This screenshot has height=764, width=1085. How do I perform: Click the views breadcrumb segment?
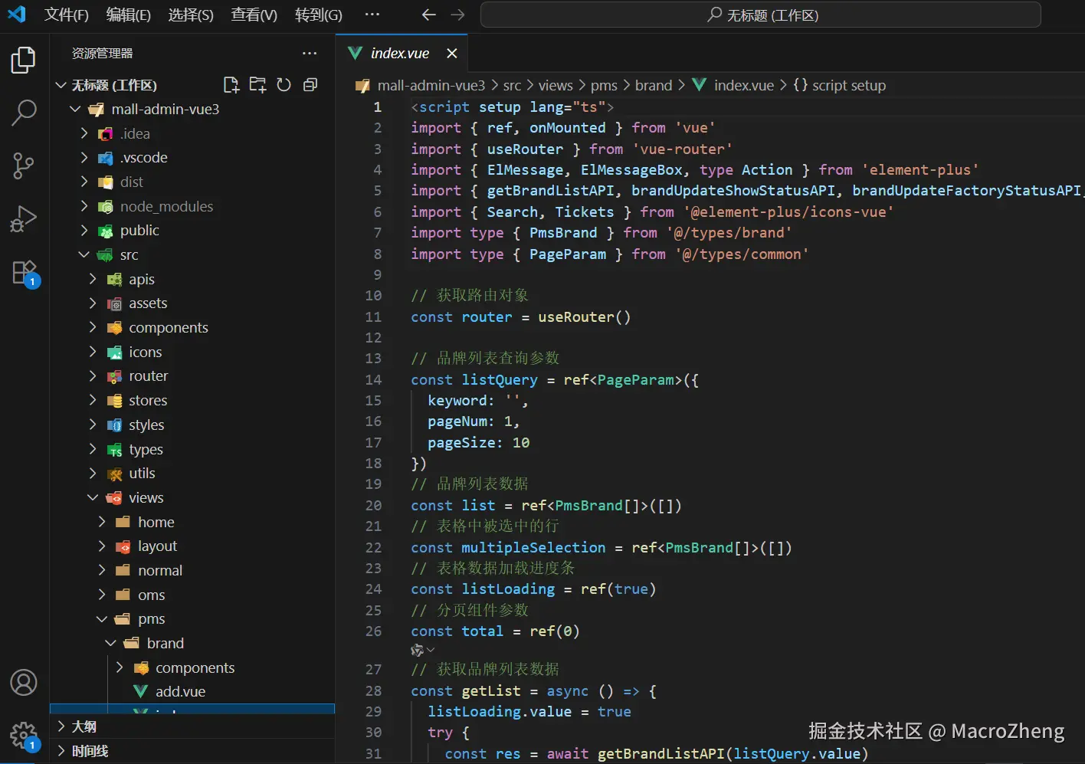[556, 85]
